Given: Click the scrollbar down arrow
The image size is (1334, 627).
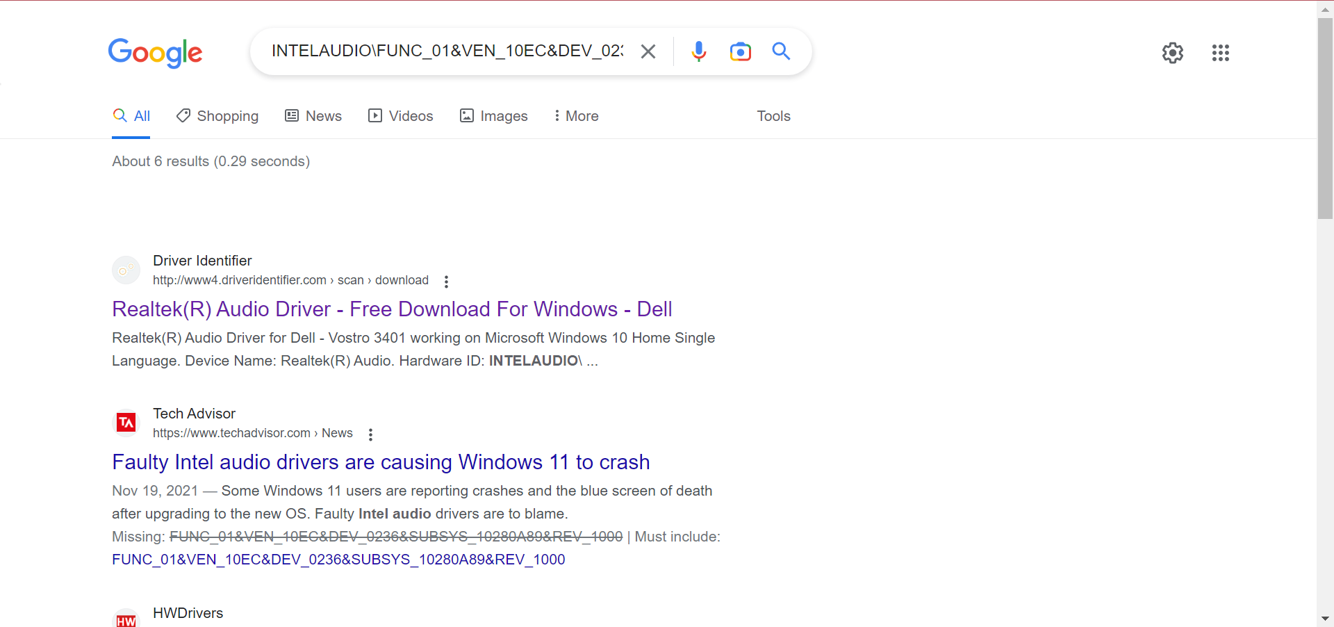Looking at the screenshot, I should tap(1325, 619).
